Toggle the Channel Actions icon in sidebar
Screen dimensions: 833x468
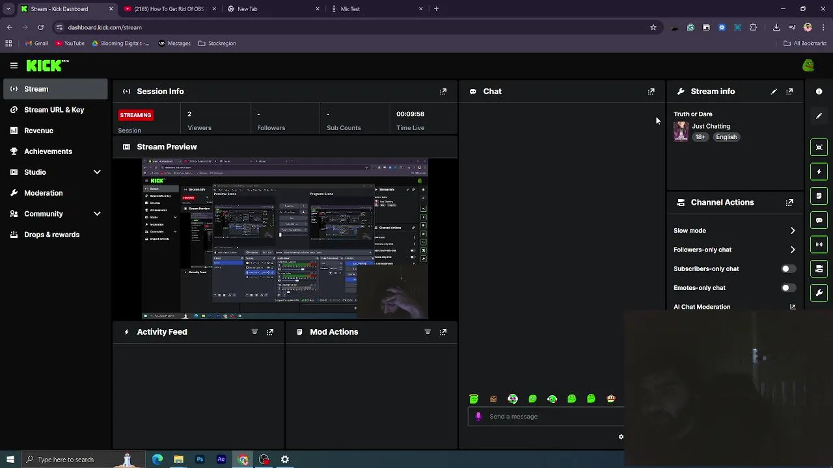[x=819, y=268]
